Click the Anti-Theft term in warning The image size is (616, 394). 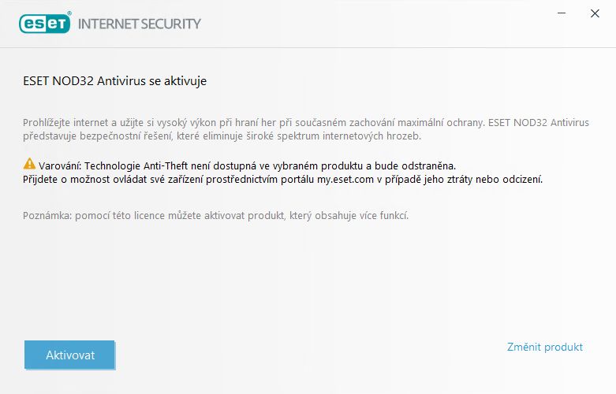click(166, 166)
